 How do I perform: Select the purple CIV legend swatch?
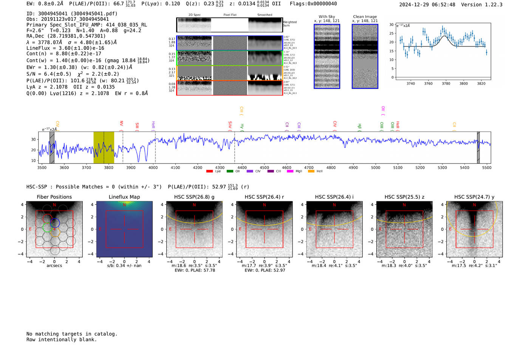250,172
